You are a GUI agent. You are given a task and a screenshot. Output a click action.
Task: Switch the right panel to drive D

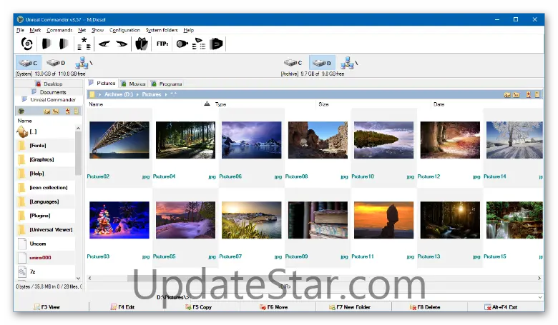coord(321,63)
